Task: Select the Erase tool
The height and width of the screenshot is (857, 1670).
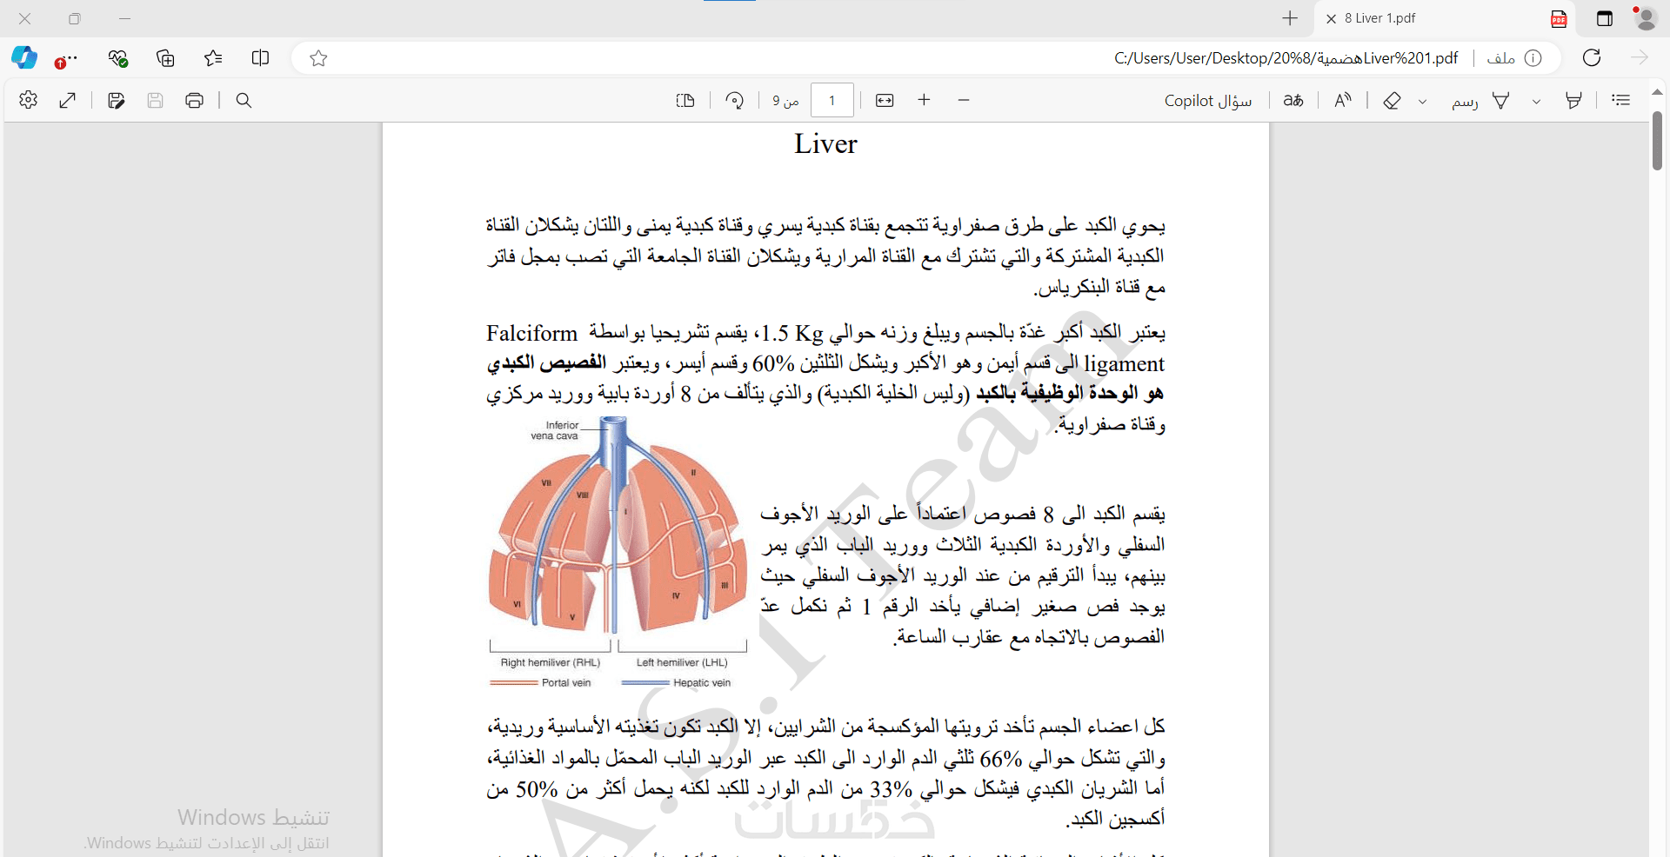Action: tap(1392, 100)
